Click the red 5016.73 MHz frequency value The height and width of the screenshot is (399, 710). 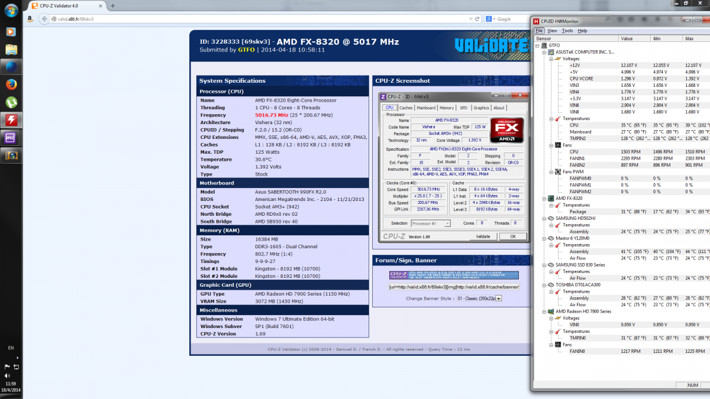pos(272,115)
